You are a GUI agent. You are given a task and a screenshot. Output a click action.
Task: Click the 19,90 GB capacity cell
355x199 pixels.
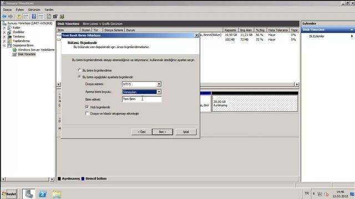[x=231, y=35]
